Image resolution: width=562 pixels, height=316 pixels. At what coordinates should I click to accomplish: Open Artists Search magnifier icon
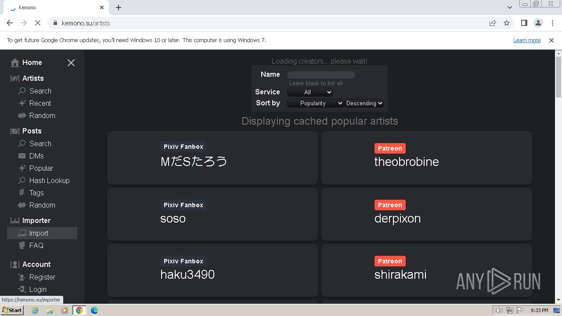pos(22,91)
